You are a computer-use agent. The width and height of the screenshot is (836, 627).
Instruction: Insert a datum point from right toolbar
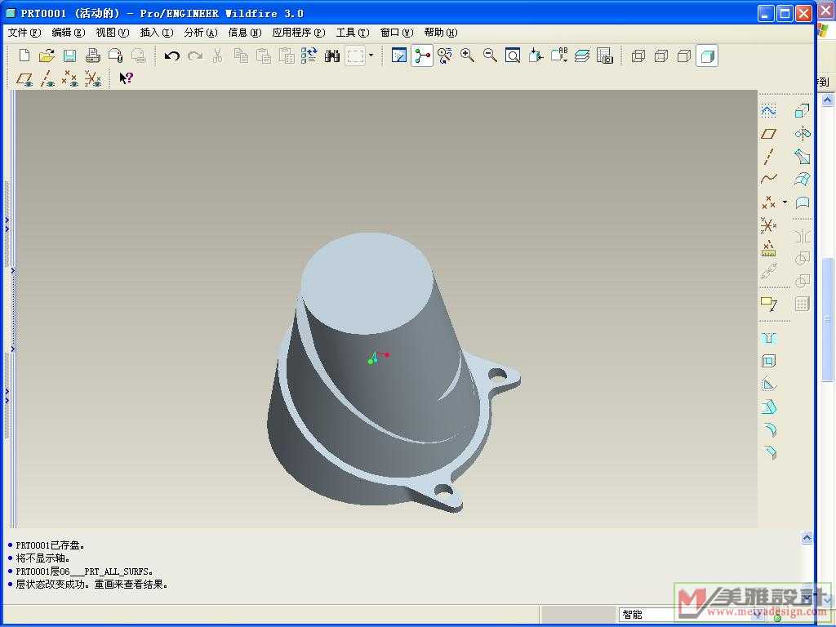(768, 202)
